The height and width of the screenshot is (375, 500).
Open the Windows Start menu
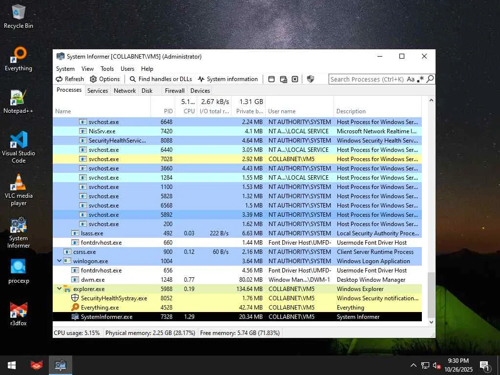[12, 365]
